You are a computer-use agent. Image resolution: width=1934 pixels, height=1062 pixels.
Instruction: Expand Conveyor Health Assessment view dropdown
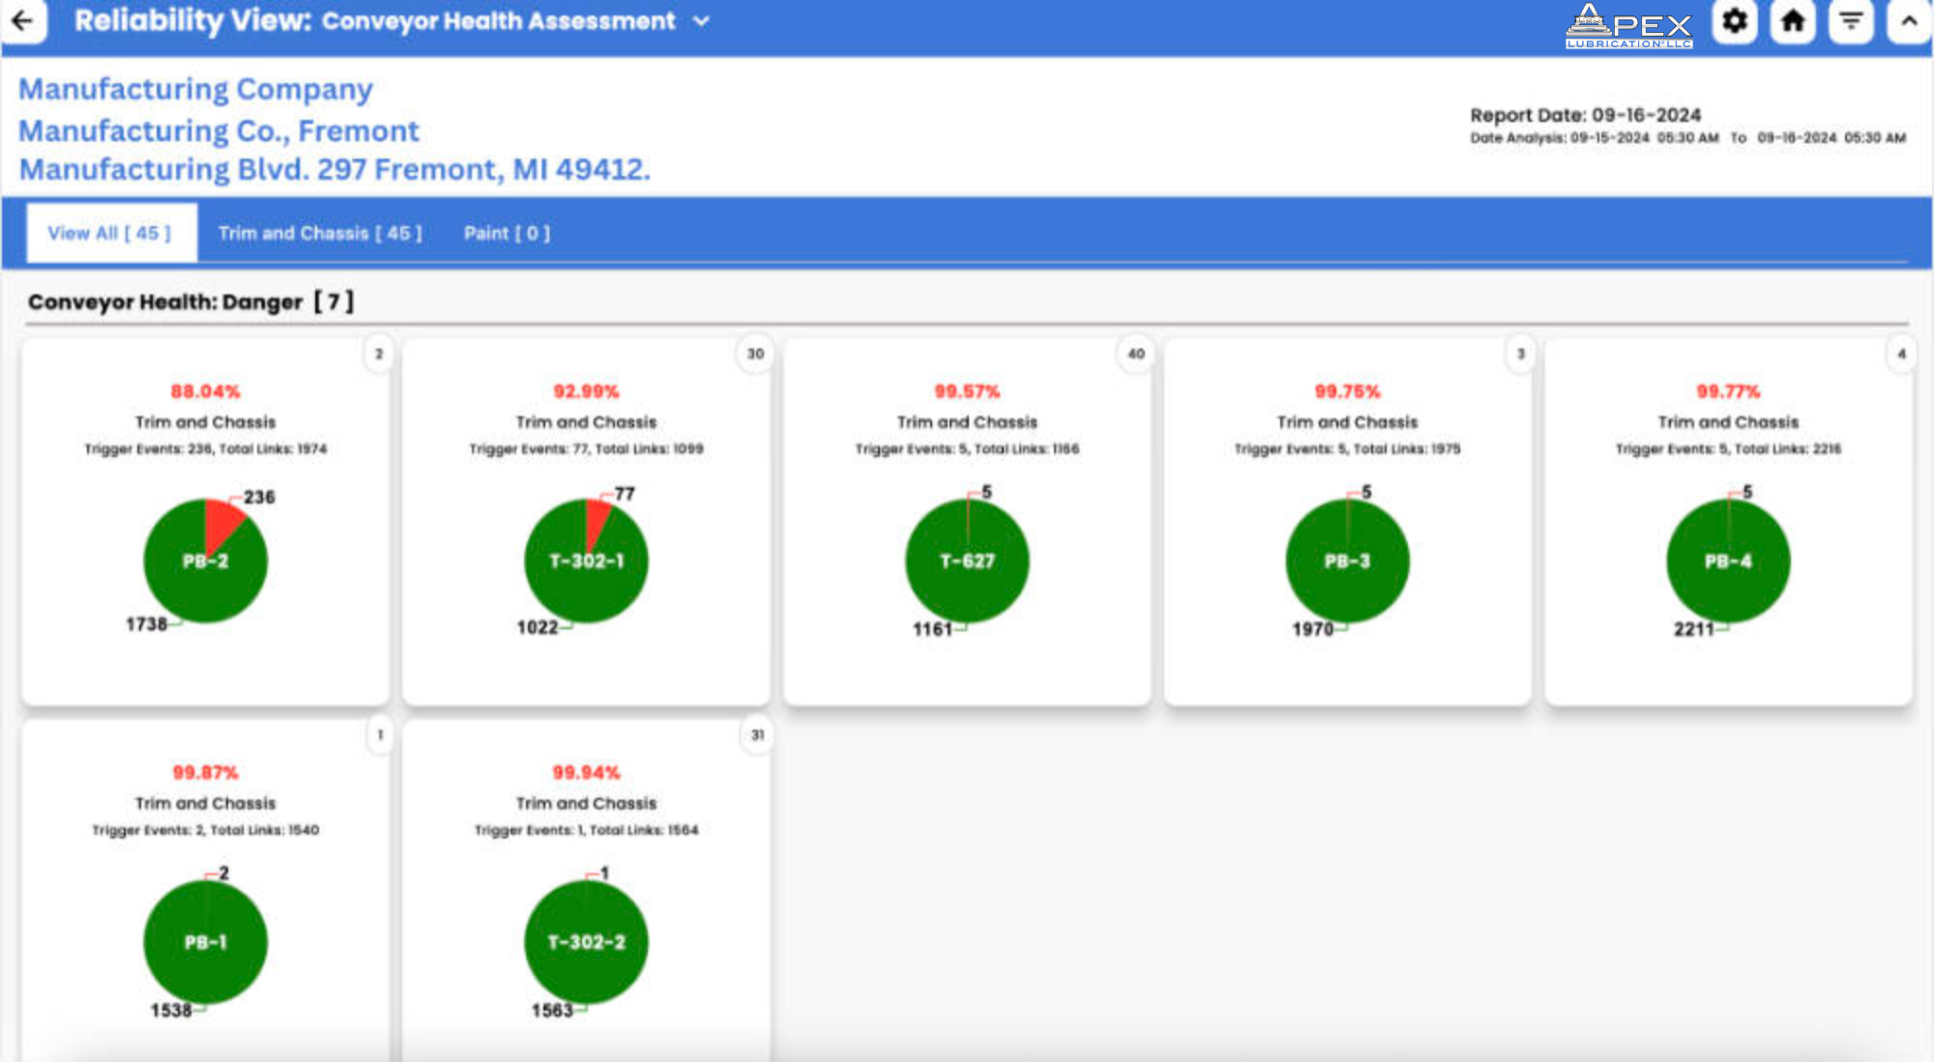tap(702, 21)
